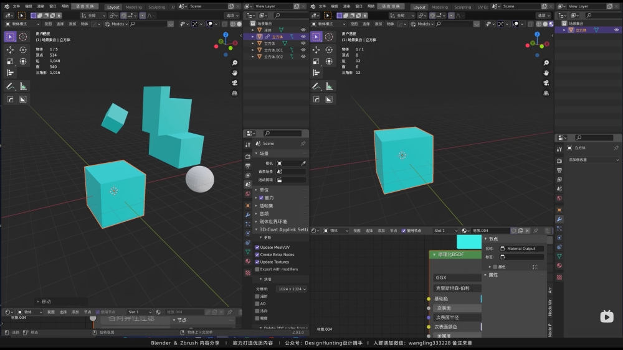
Task: Choose the Annotate tool in left window
Action: pos(10,86)
